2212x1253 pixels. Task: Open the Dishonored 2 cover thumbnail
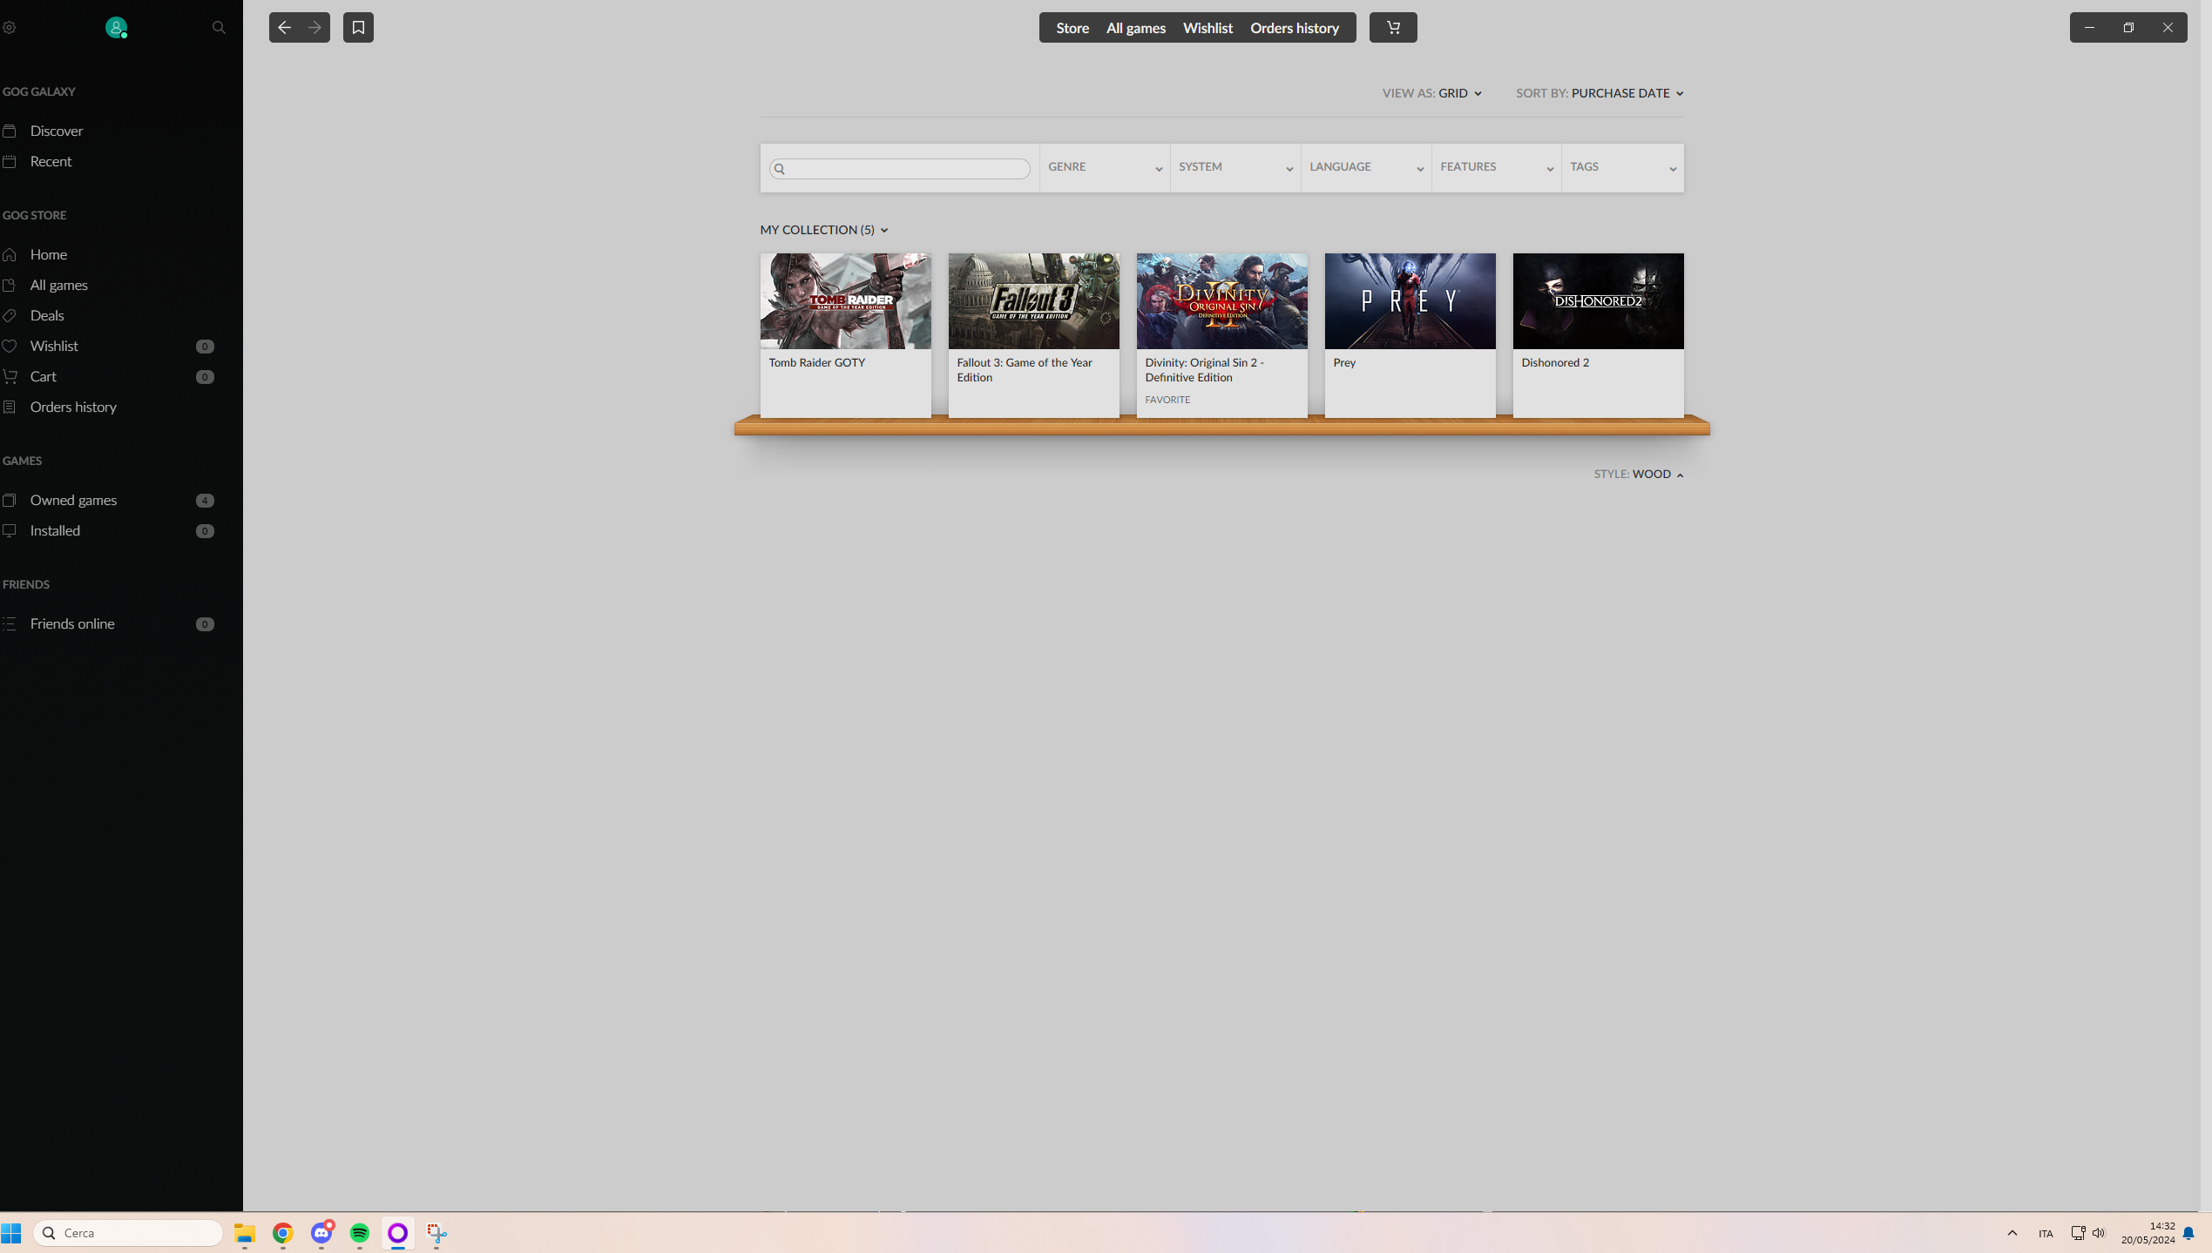[x=1598, y=301]
